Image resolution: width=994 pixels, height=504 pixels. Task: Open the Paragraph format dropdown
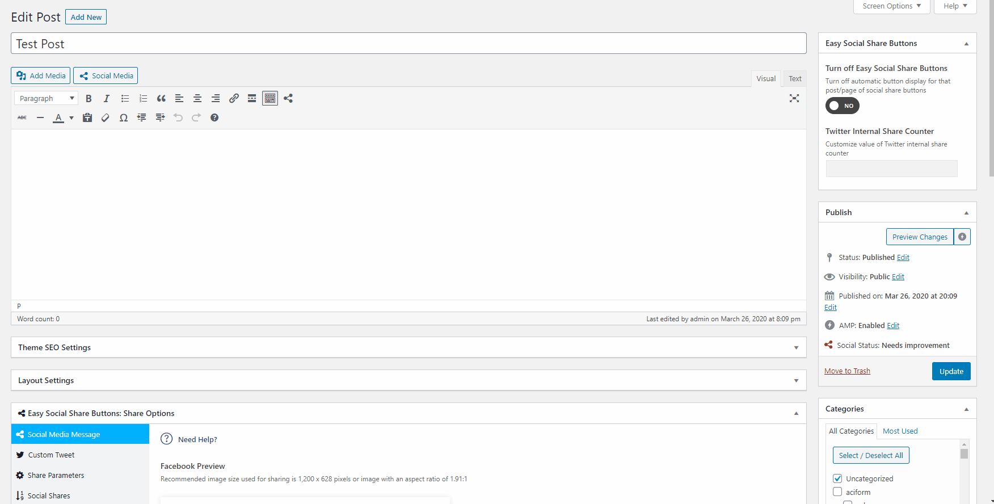pos(46,99)
